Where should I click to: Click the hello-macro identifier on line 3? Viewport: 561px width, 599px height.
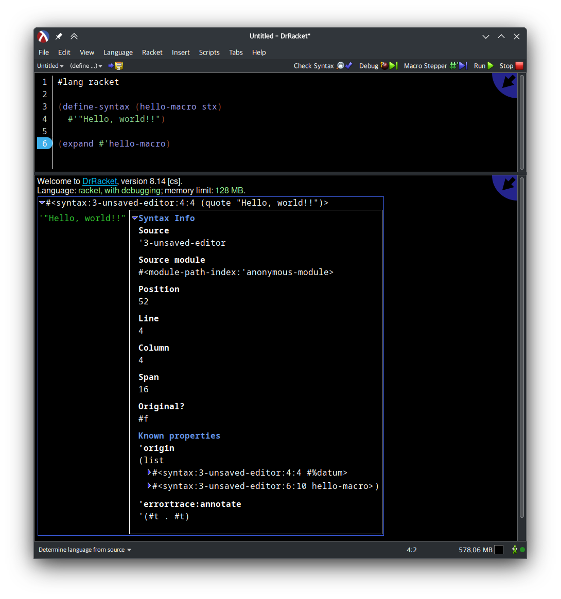168,106
